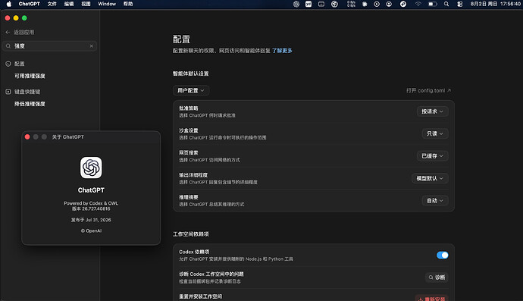Image resolution: width=523 pixels, height=301 pixels.
Task: Clear the search field with the x icon
Action: 92,46
